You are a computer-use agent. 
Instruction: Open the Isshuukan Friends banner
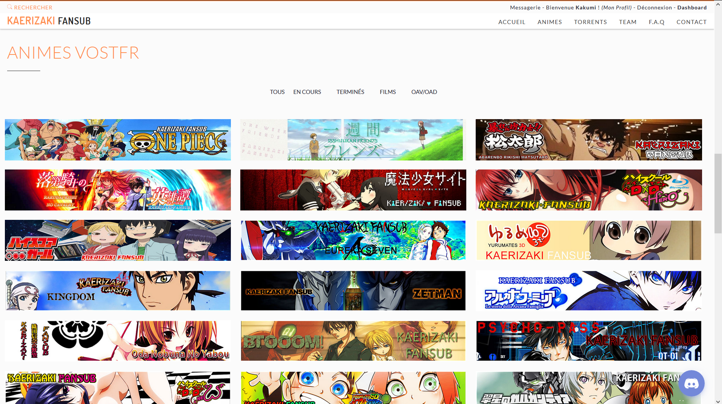[353, 140]
